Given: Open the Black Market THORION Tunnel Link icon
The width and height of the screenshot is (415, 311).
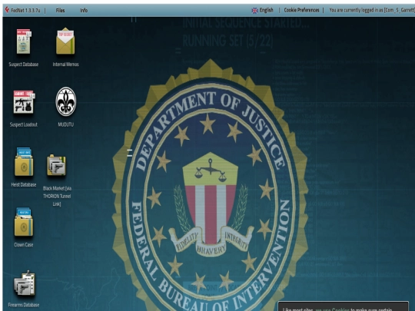Looking at the screenshot, I should click(56, 165).
